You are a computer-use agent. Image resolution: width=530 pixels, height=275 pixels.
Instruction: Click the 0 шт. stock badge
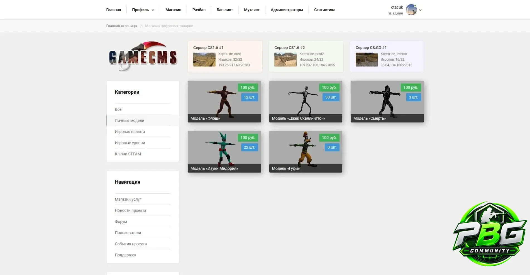pos(332,147)
